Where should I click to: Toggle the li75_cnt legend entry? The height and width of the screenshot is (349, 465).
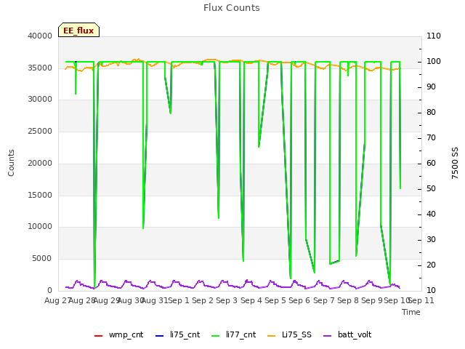coord(177,334)
